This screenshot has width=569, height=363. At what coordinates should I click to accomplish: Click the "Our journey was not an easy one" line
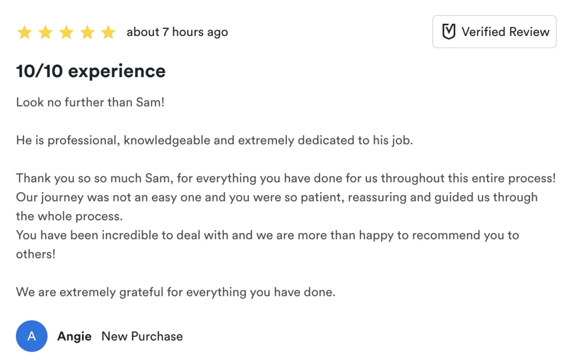[276, 197]
